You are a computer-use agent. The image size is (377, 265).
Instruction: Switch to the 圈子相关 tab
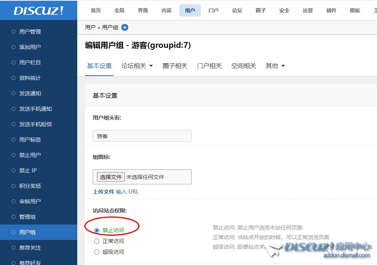pyautogui.click(x=175, y=66)
